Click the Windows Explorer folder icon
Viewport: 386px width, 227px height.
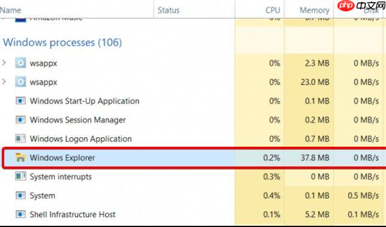[x=20, y=158]
